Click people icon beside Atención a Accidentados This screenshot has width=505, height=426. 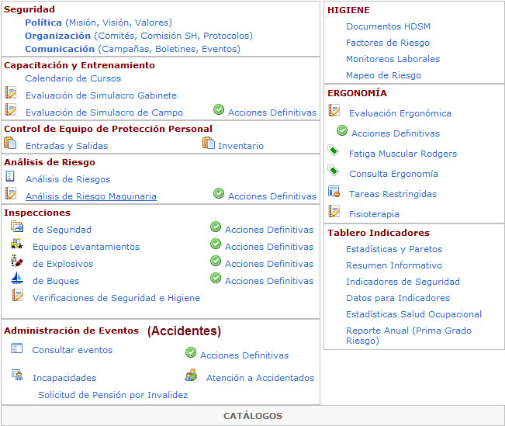coord(191,375)
